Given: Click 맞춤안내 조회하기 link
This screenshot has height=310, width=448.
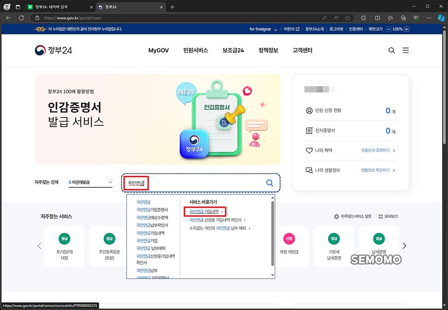Looking at the screenshot, I should click(378, 150).
